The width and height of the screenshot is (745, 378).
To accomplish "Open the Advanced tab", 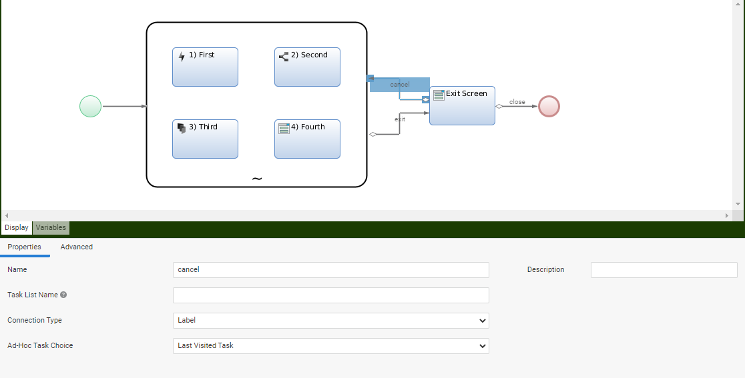I will (77, 247).
